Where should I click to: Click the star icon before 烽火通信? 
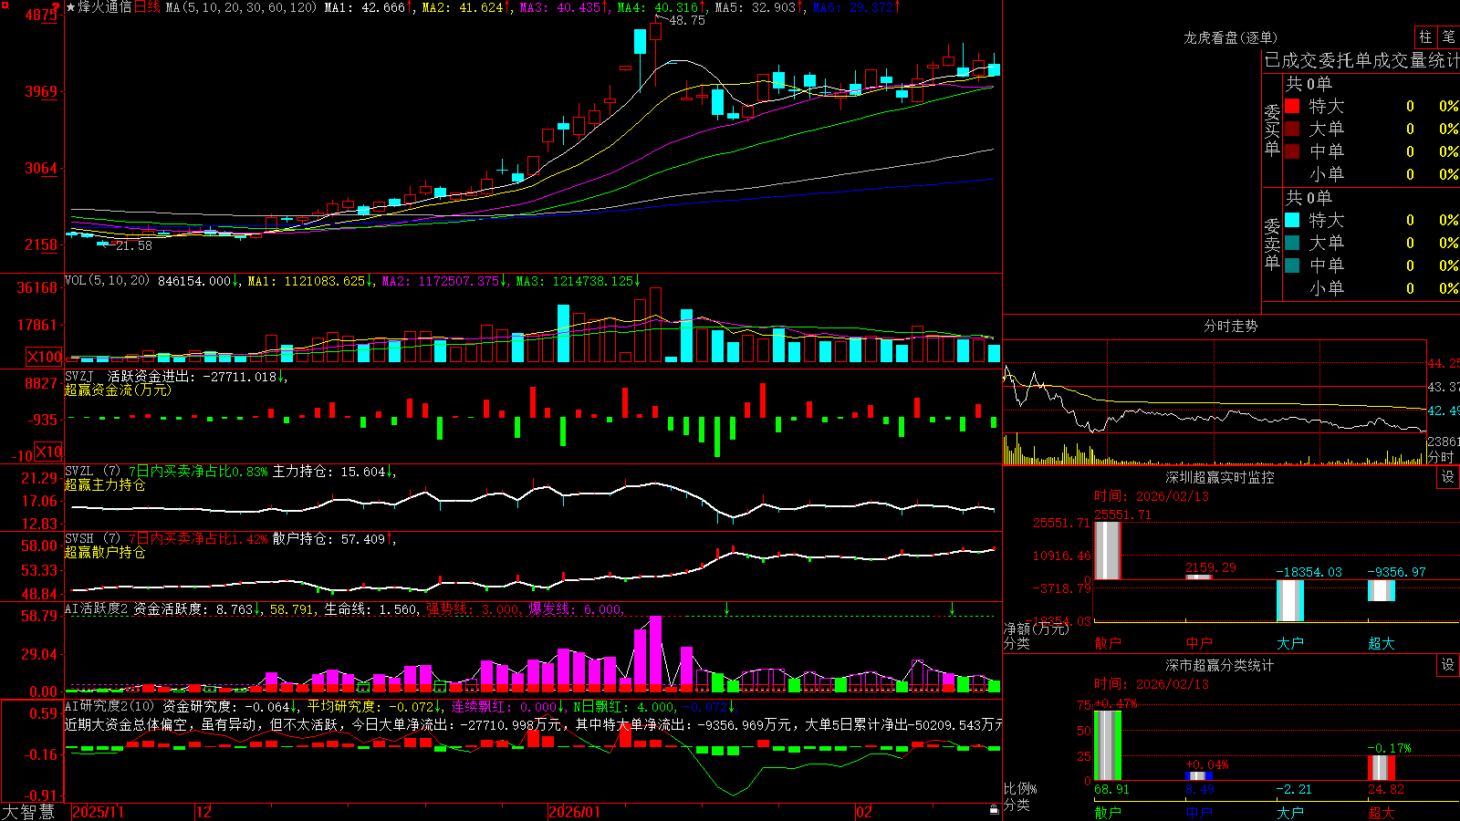(x=71, y=7)
